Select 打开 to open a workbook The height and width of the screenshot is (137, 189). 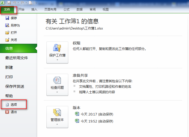[11, 32]
